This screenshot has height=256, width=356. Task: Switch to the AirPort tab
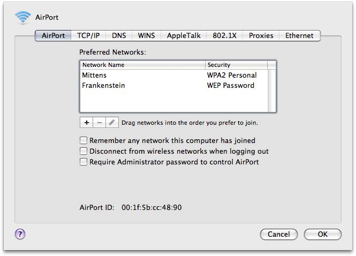[53, 36]
